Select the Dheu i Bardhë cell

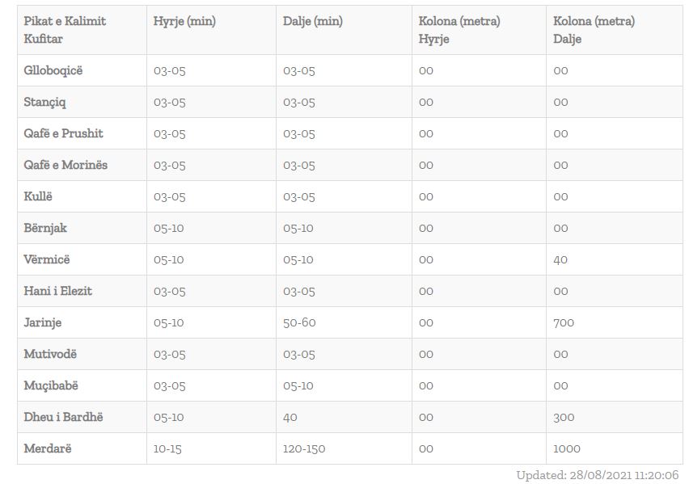click(x=64, y=417)
